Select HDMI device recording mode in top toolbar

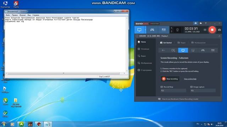pos(164,30)
